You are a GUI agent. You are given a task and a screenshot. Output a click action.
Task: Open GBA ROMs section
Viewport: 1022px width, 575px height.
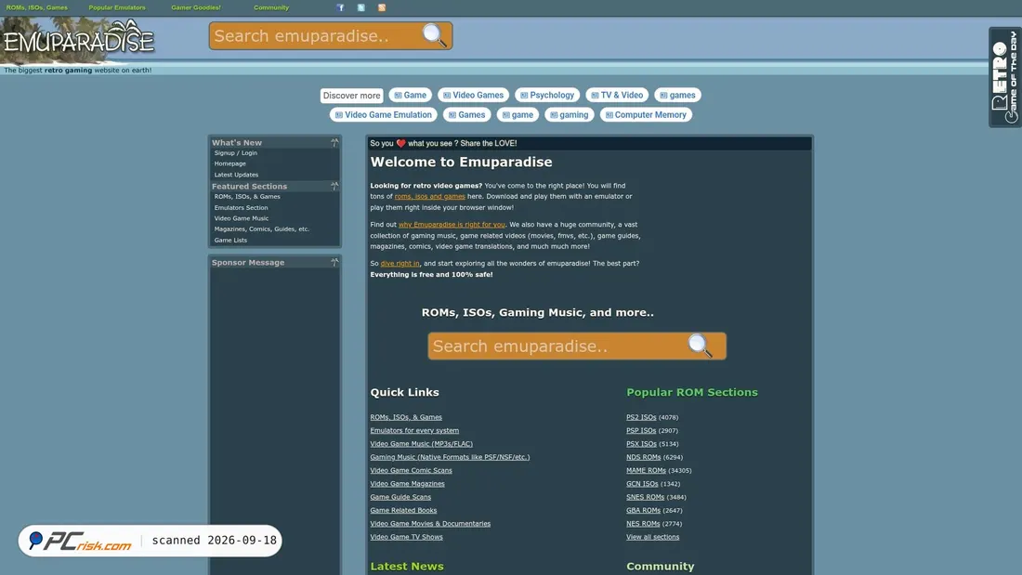coord(643,511)
